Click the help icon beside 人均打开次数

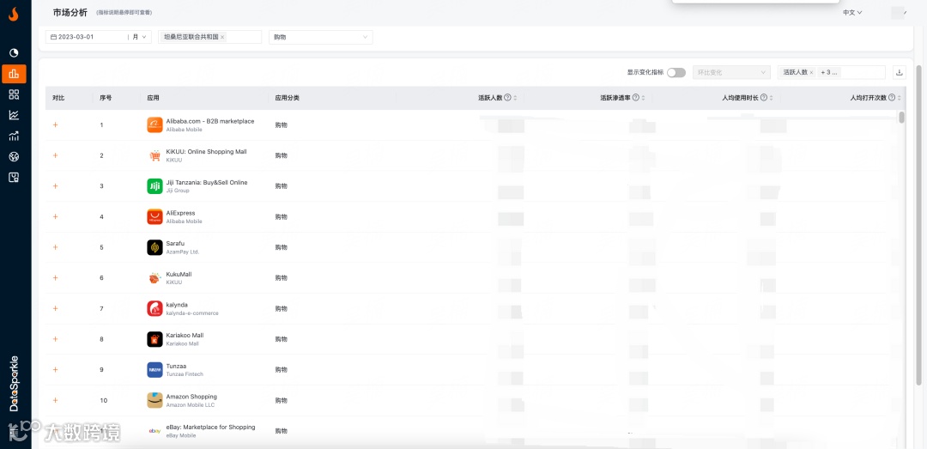(x=892, y=98)
